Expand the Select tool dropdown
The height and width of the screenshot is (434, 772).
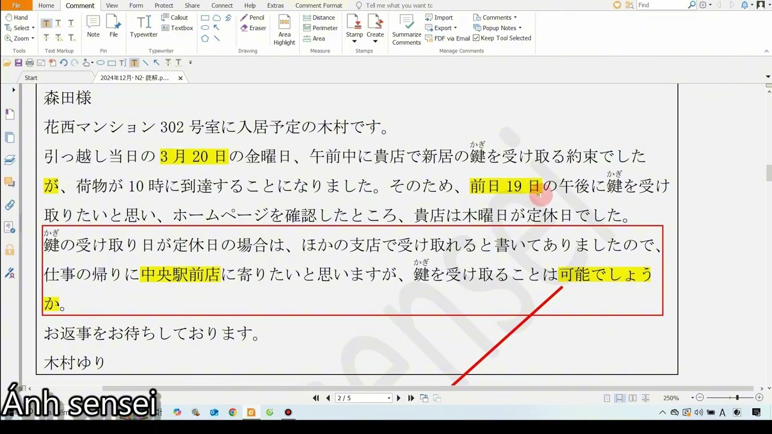[33, 28]
